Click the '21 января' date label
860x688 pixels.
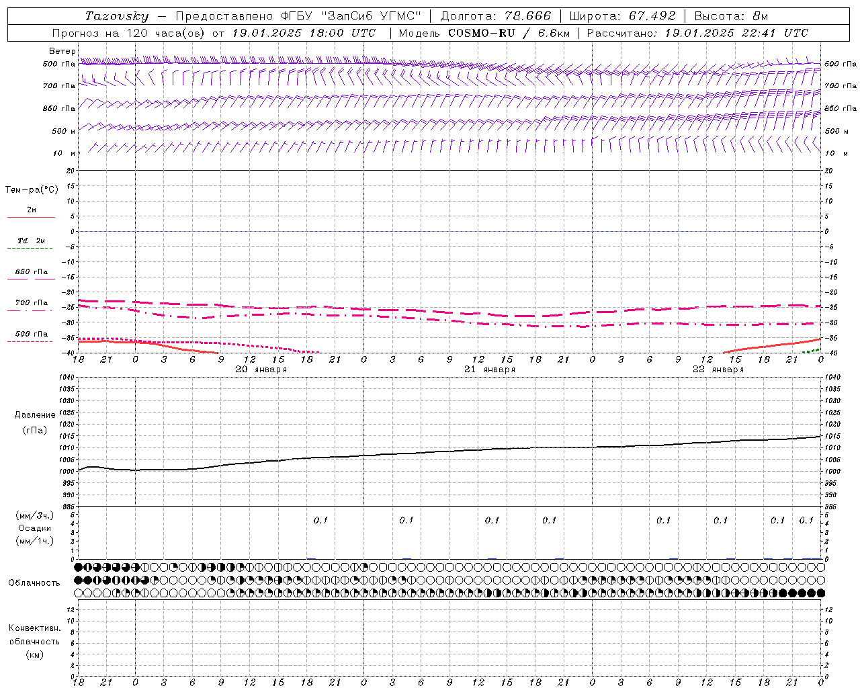490,370
